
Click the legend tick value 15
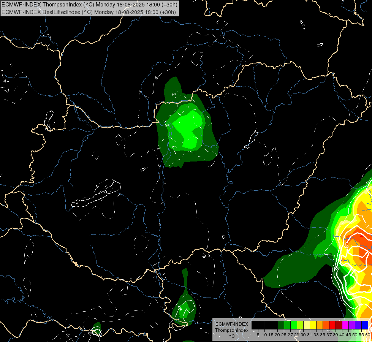tap(271, 335)
